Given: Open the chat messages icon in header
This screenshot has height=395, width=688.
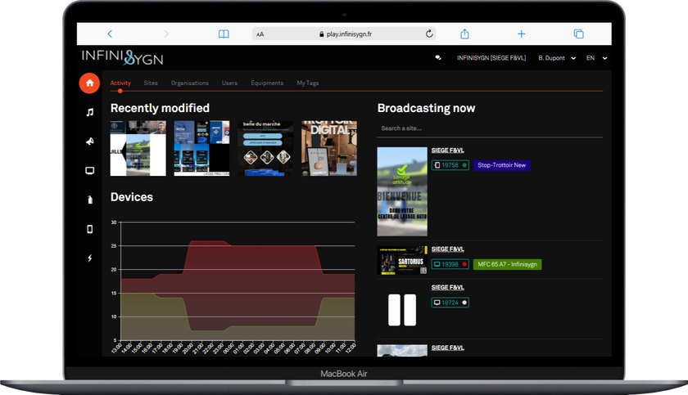Looking at the screenshot, I should tap(438, 58).
